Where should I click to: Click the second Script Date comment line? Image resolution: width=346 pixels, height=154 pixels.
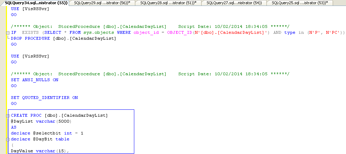tap(150, 74)
